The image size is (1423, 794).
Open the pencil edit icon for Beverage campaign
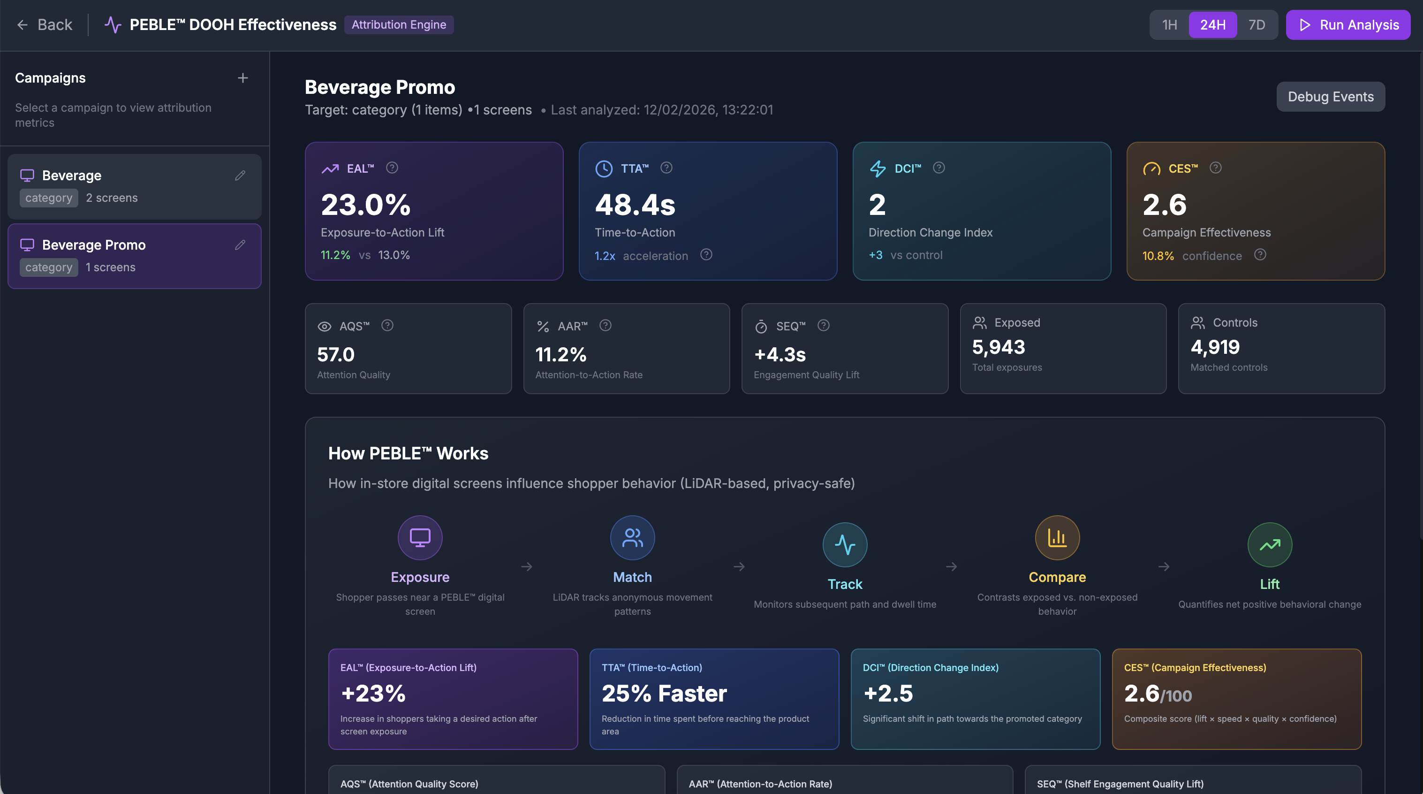pos(240,175)
